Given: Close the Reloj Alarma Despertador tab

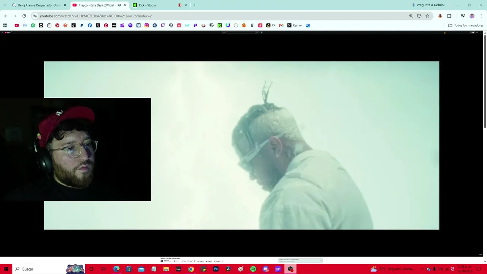Looking at the screenshot, I should click(65, 5).
